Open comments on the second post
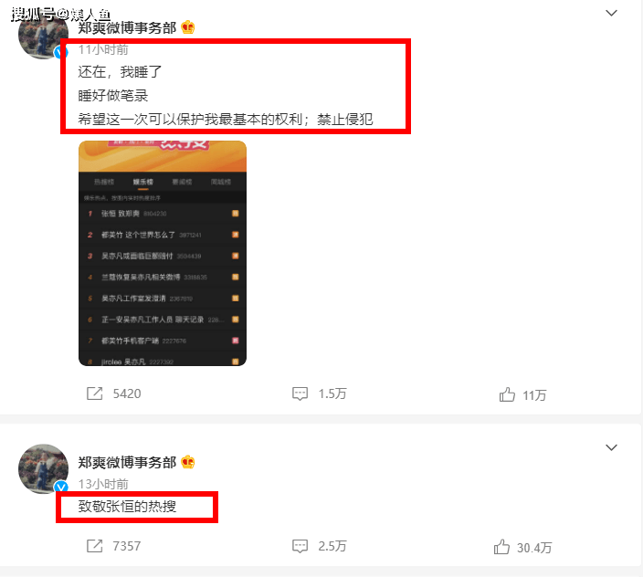 click(300, 546)
